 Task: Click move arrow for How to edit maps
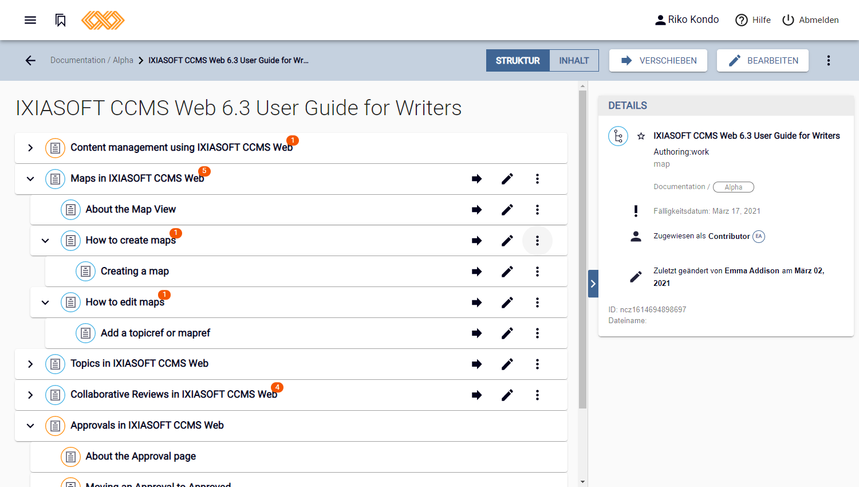coord(476,303)
